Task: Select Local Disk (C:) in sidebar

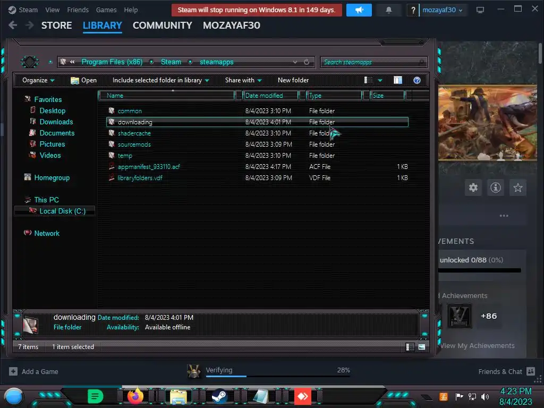Action: (55, 211)
